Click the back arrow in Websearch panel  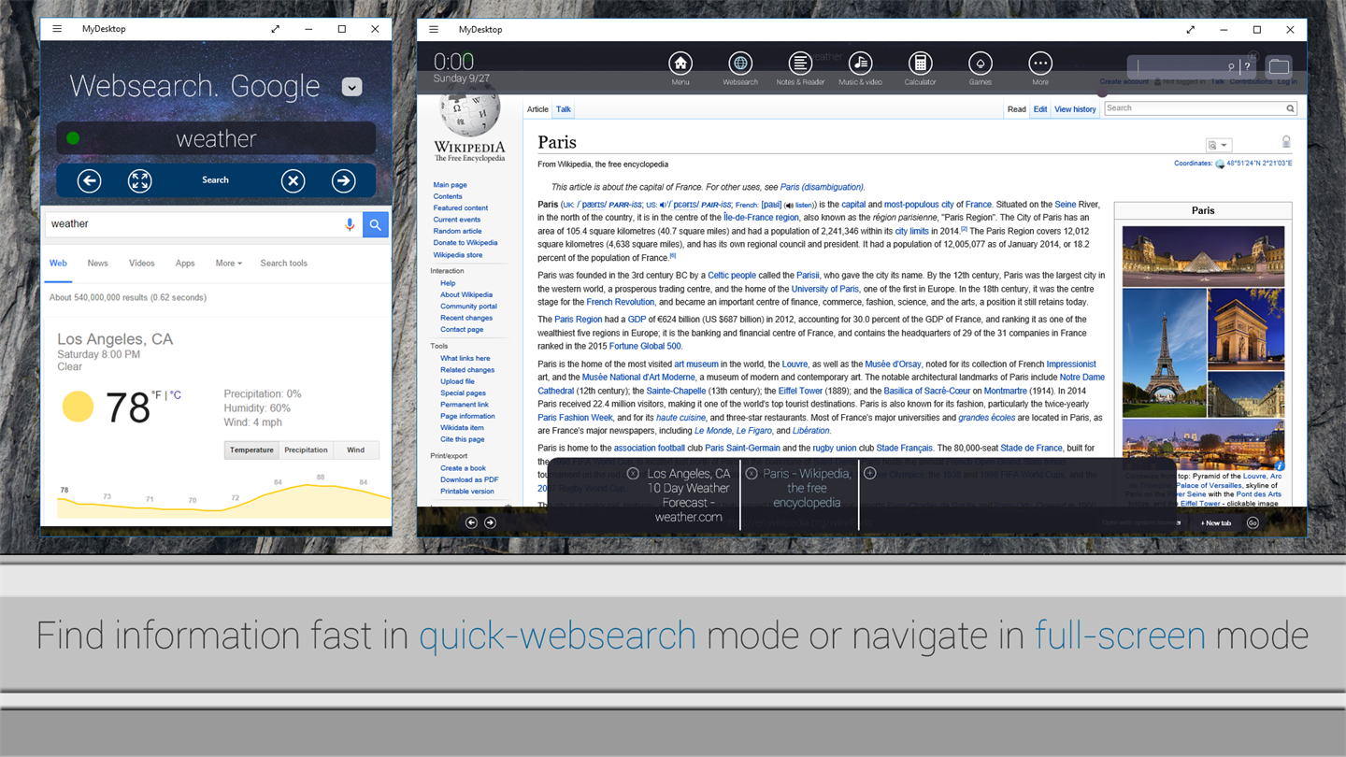click(89, 180)
